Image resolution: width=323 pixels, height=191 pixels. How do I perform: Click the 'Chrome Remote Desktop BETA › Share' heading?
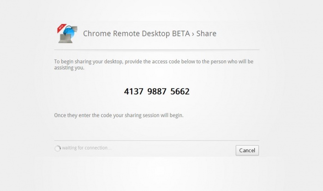[x=150, y=34]
